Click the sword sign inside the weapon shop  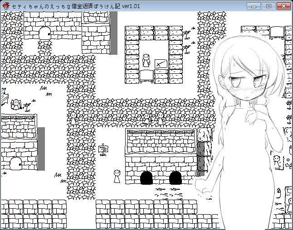(x=161, y=64)
